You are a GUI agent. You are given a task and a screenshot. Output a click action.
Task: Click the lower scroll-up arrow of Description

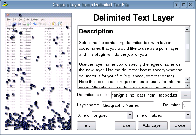coord(187,80)
